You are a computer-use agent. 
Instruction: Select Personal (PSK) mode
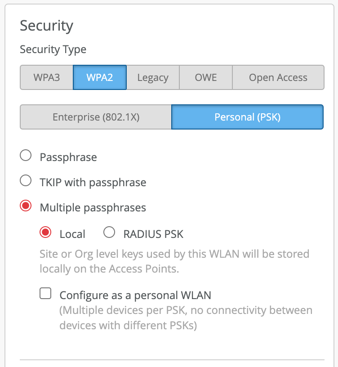coord(247,117)
